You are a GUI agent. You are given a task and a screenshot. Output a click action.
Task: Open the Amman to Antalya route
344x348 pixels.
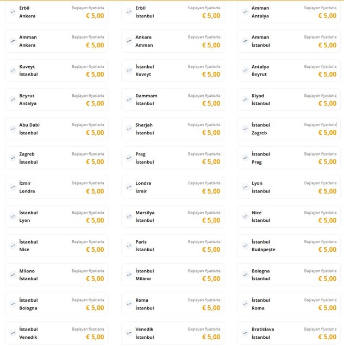[x=289, y=12]
